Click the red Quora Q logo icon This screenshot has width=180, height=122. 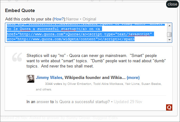169,107
